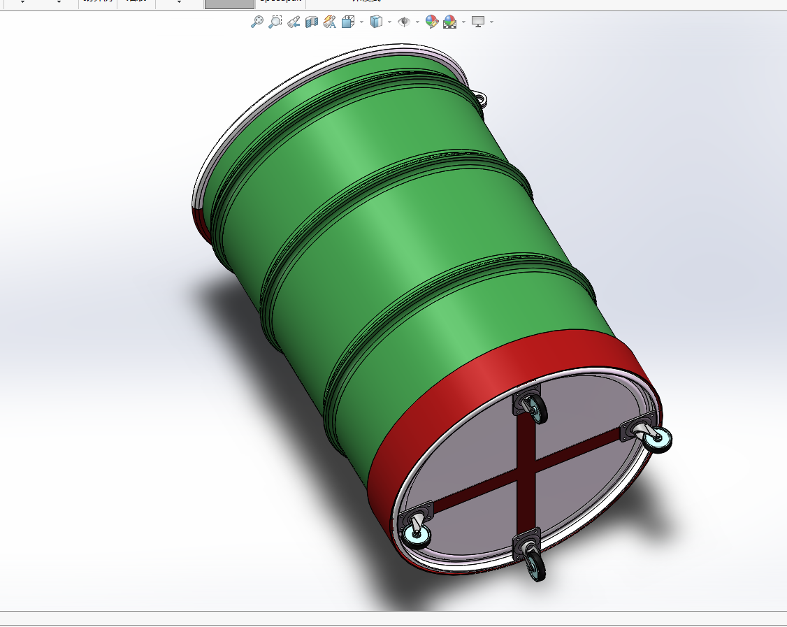Pick the rightmost caster wheel on the barrel base
Image resolution: width=787 pixels, height=627 pixels.
[x=657, y=438]
